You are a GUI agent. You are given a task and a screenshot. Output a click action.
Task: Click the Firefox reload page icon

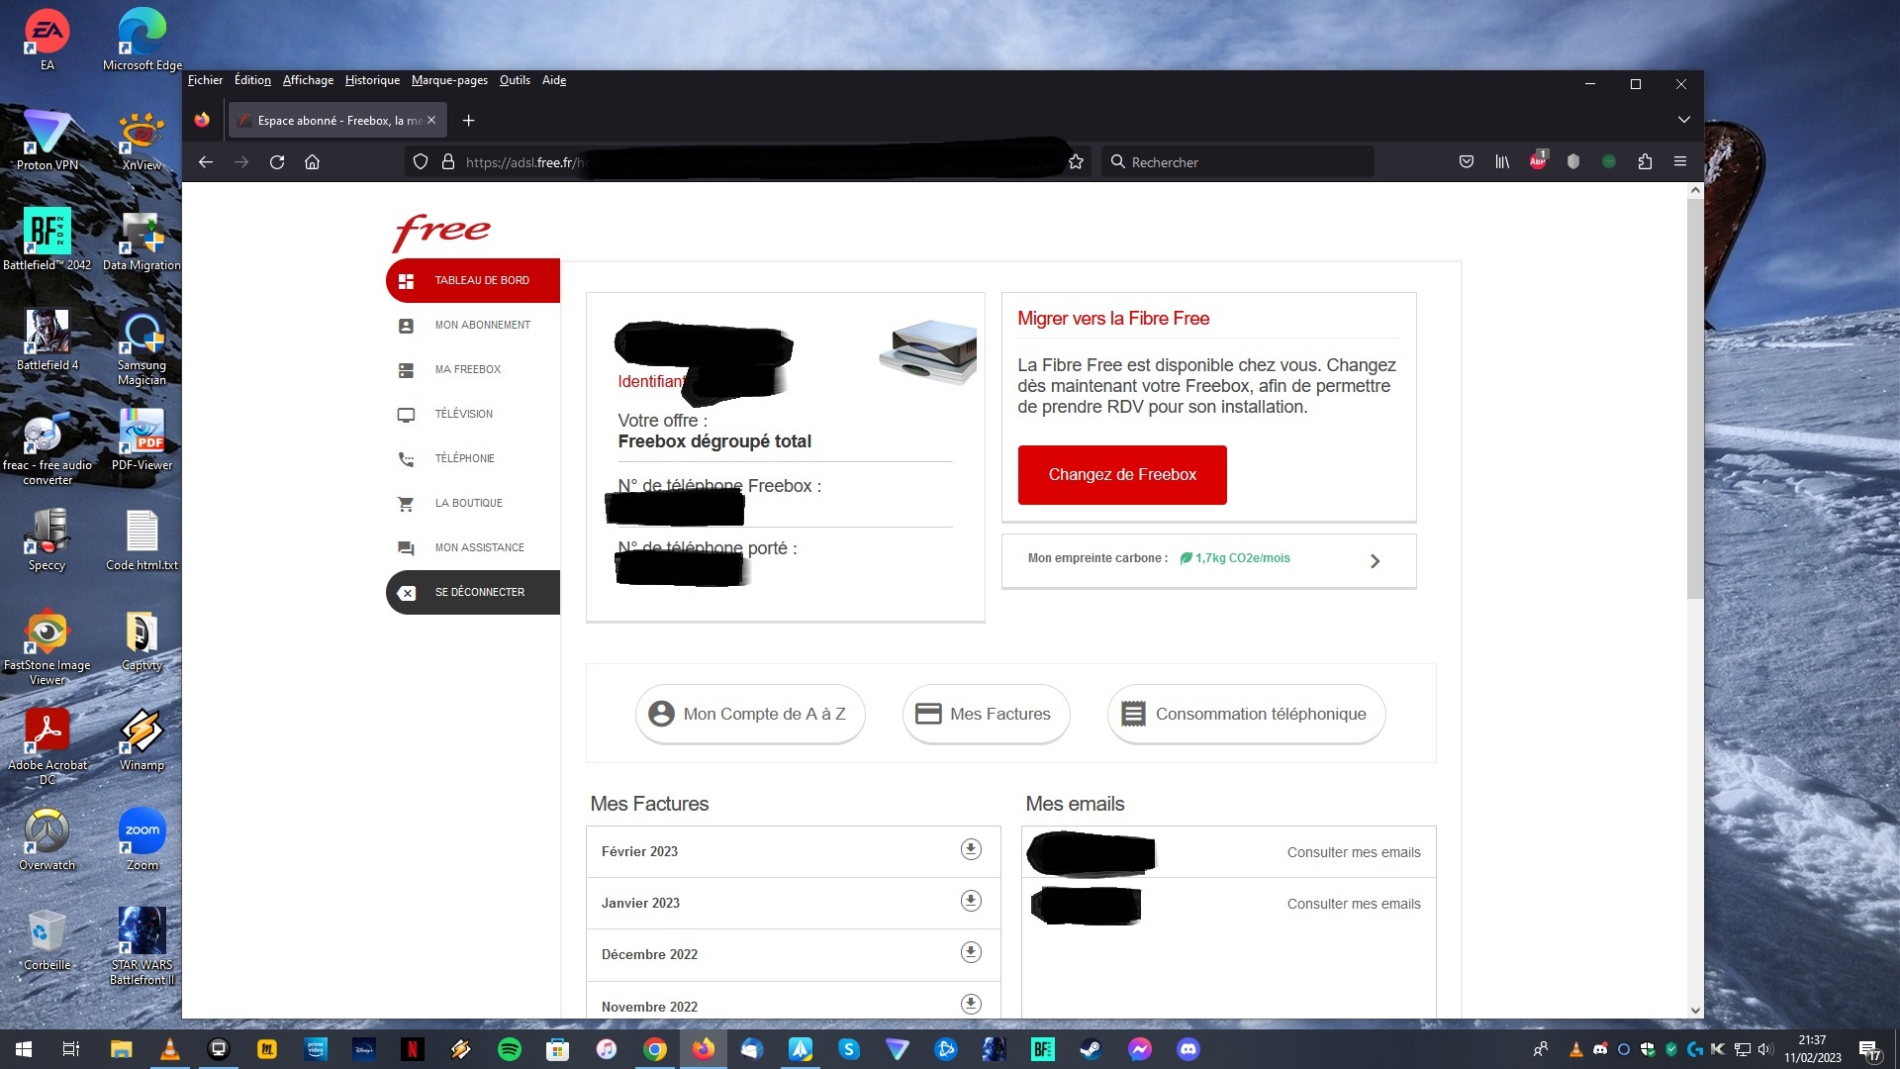277,162
